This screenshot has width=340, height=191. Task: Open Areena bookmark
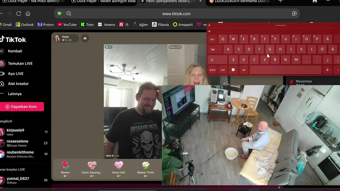(x=106, y=24)
